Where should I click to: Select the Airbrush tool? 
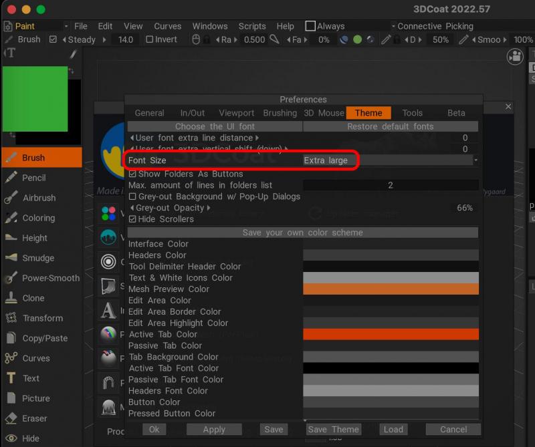coord(39,198)
